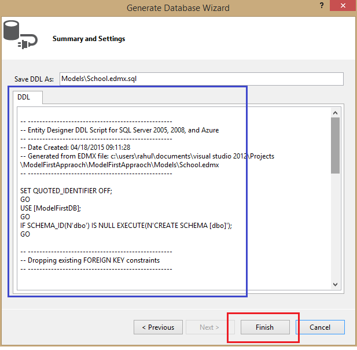Click the 'SET QUOTED_IDENTIFIER OFF;' line

[67, 191]
